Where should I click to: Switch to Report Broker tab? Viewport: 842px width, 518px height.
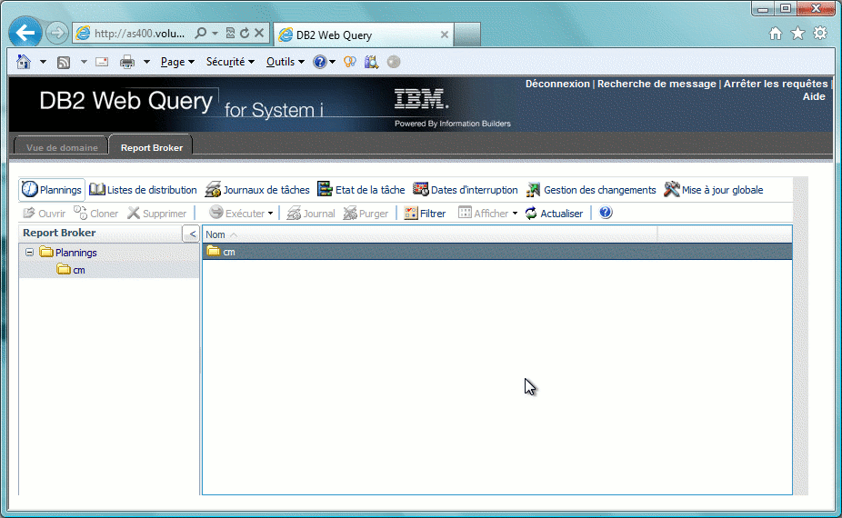click(x=152, y=147)
